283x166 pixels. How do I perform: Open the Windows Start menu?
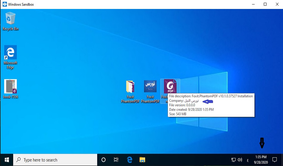click(7, 160)
